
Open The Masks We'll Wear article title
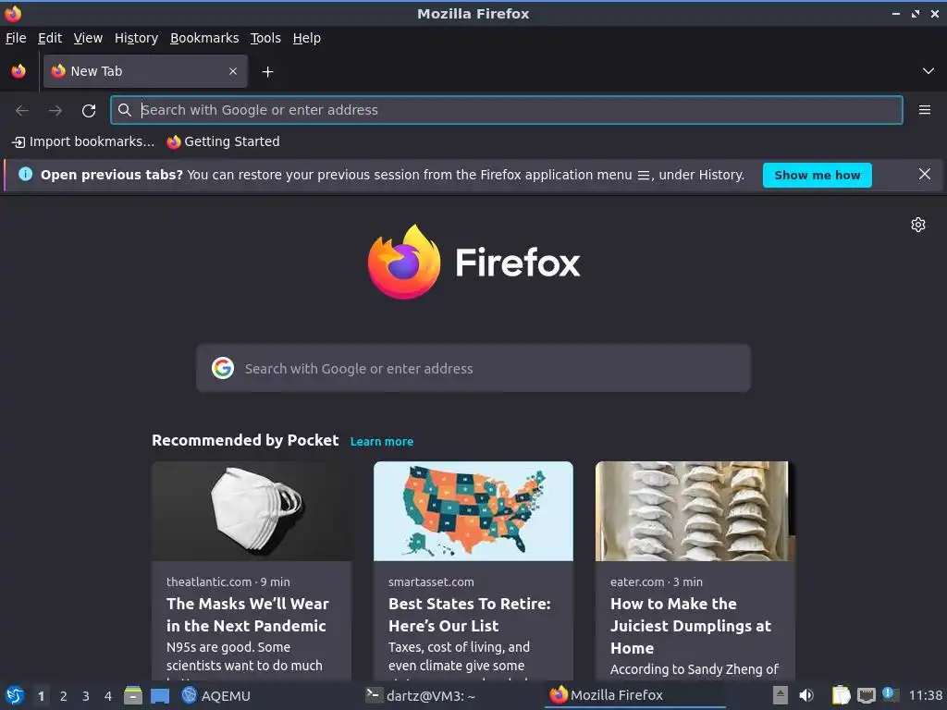click(248, 615)
